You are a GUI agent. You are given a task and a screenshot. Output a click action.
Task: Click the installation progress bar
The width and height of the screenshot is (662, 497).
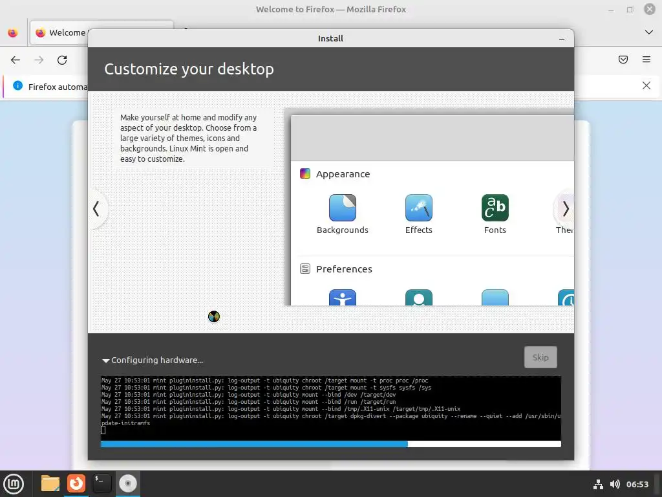click(330, 444)
